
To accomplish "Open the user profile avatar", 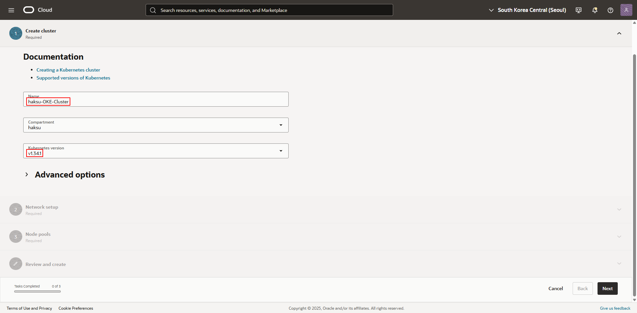I will 626,10.
